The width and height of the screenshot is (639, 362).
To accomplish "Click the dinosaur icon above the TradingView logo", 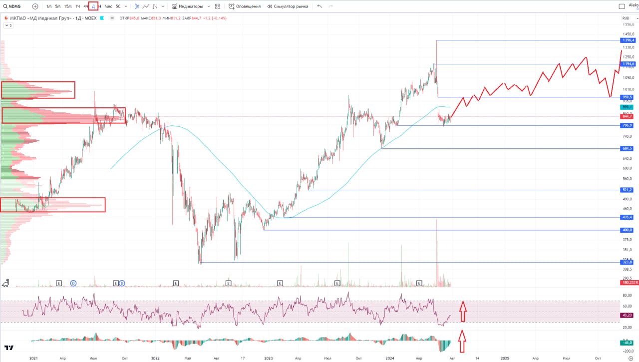I will (5, 283).
